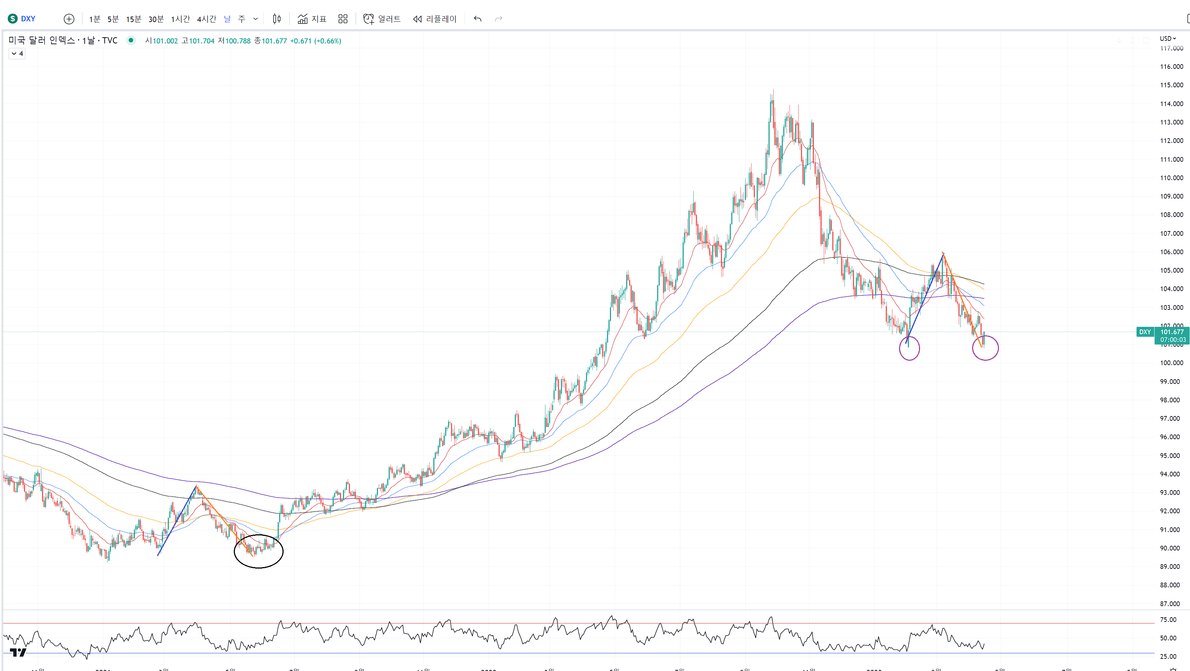
Task: Expand the more timeframes dropdown chevron
Action: coord(256,19)
